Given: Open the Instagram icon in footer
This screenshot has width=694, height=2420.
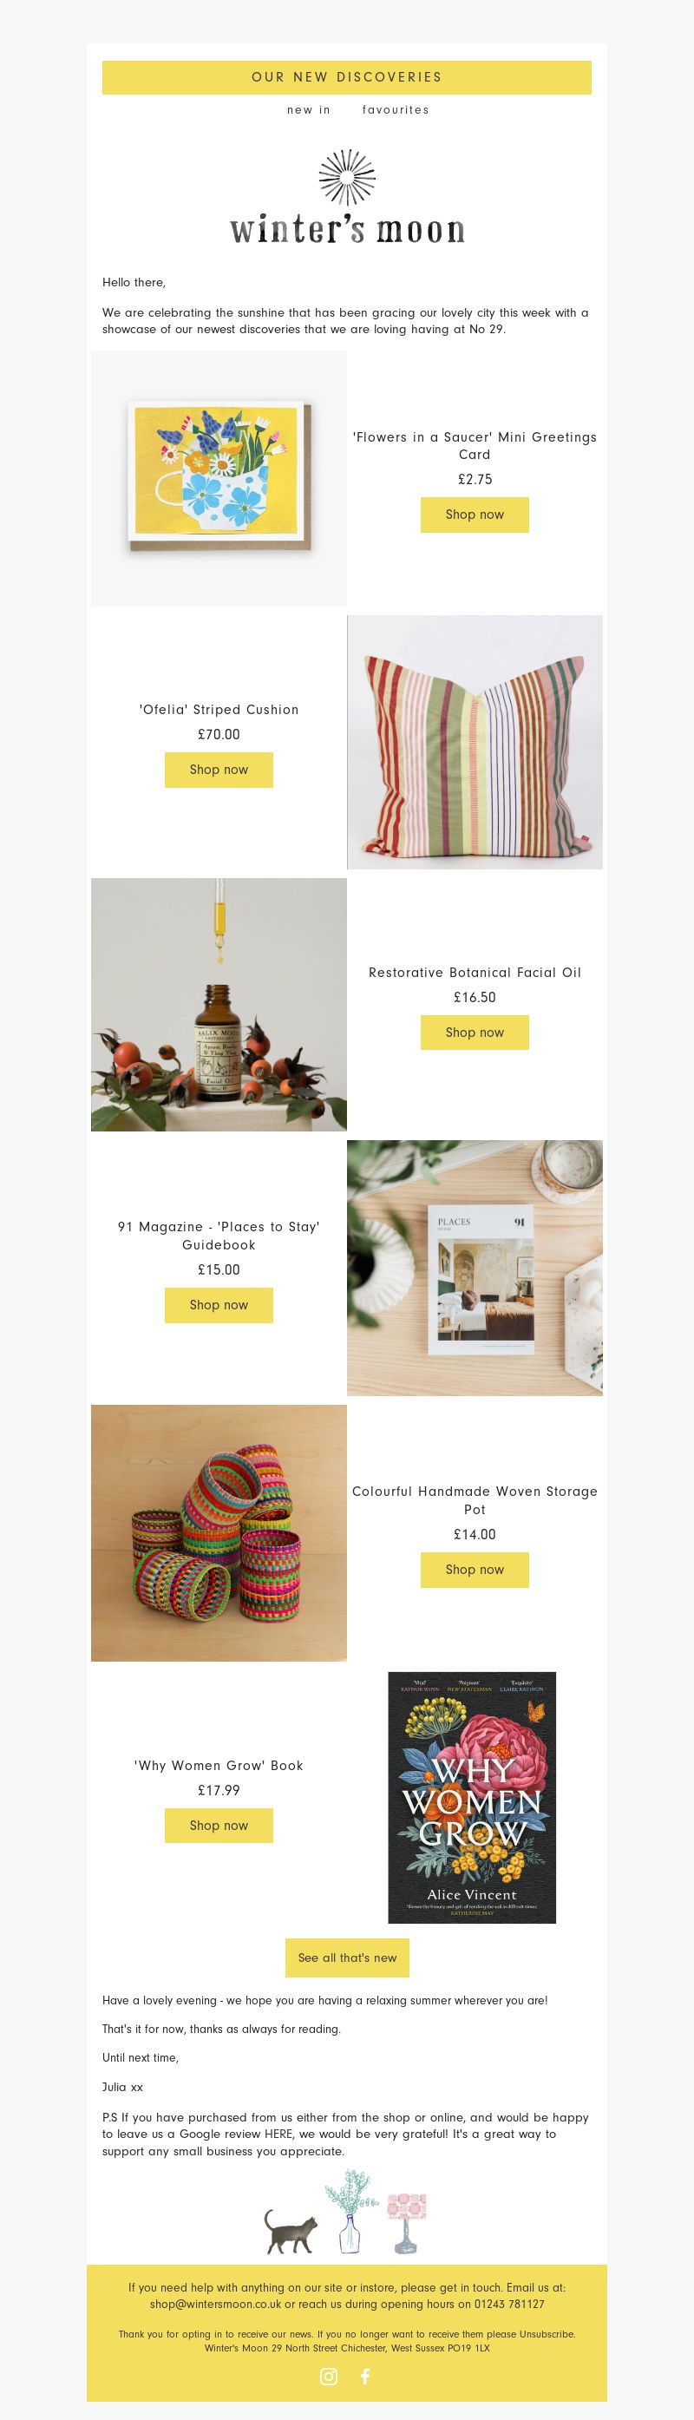Looking at the screenshot, I should pyautogui.click(x=329, y=2376).
